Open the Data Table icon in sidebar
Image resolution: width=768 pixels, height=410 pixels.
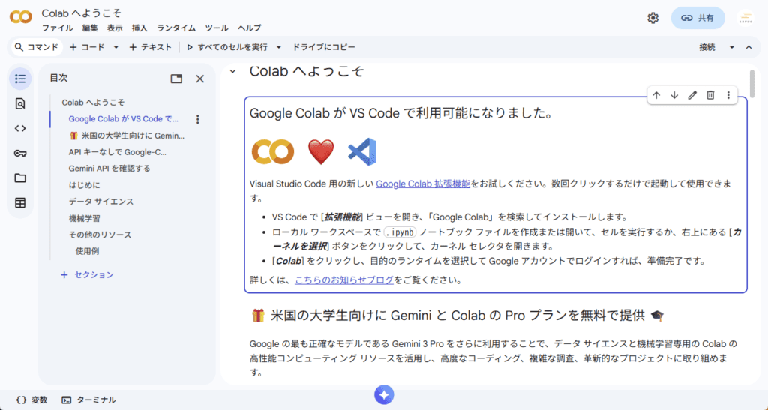point(20,202)
